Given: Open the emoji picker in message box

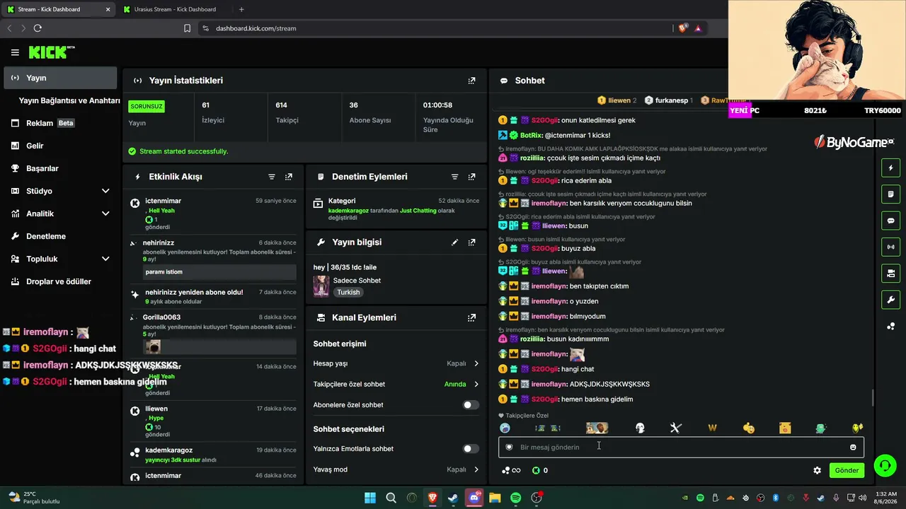Looking at the screenshot, I should [x=853, y=447].
